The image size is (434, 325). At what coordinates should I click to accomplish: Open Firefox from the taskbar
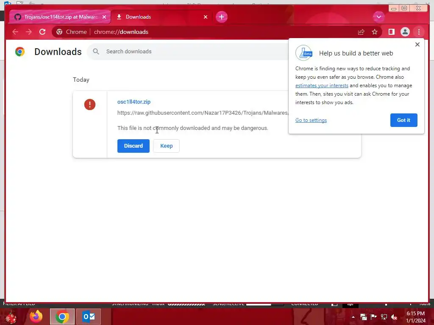[x=36, y=317]
